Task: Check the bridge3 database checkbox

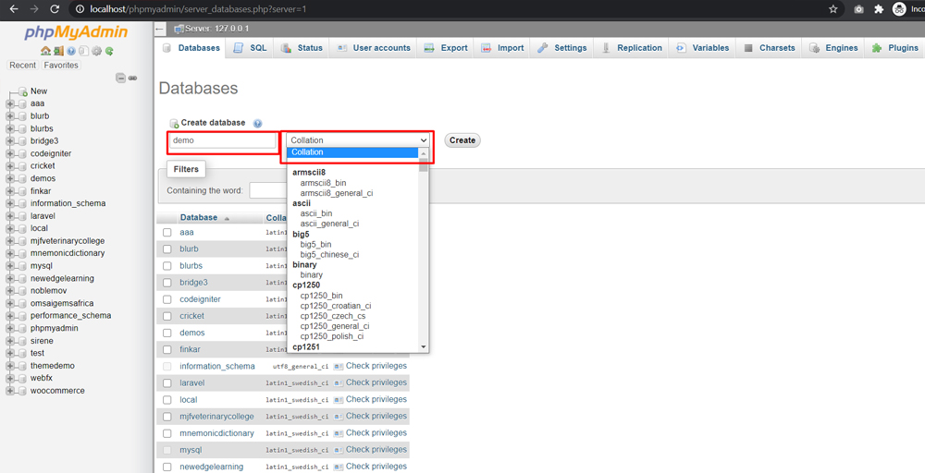Action: coord(166,283)
